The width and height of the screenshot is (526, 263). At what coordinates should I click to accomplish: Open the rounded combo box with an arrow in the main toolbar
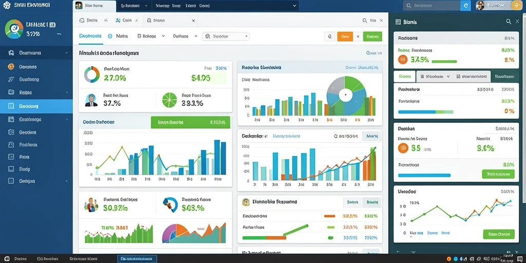tap(226, 36)
